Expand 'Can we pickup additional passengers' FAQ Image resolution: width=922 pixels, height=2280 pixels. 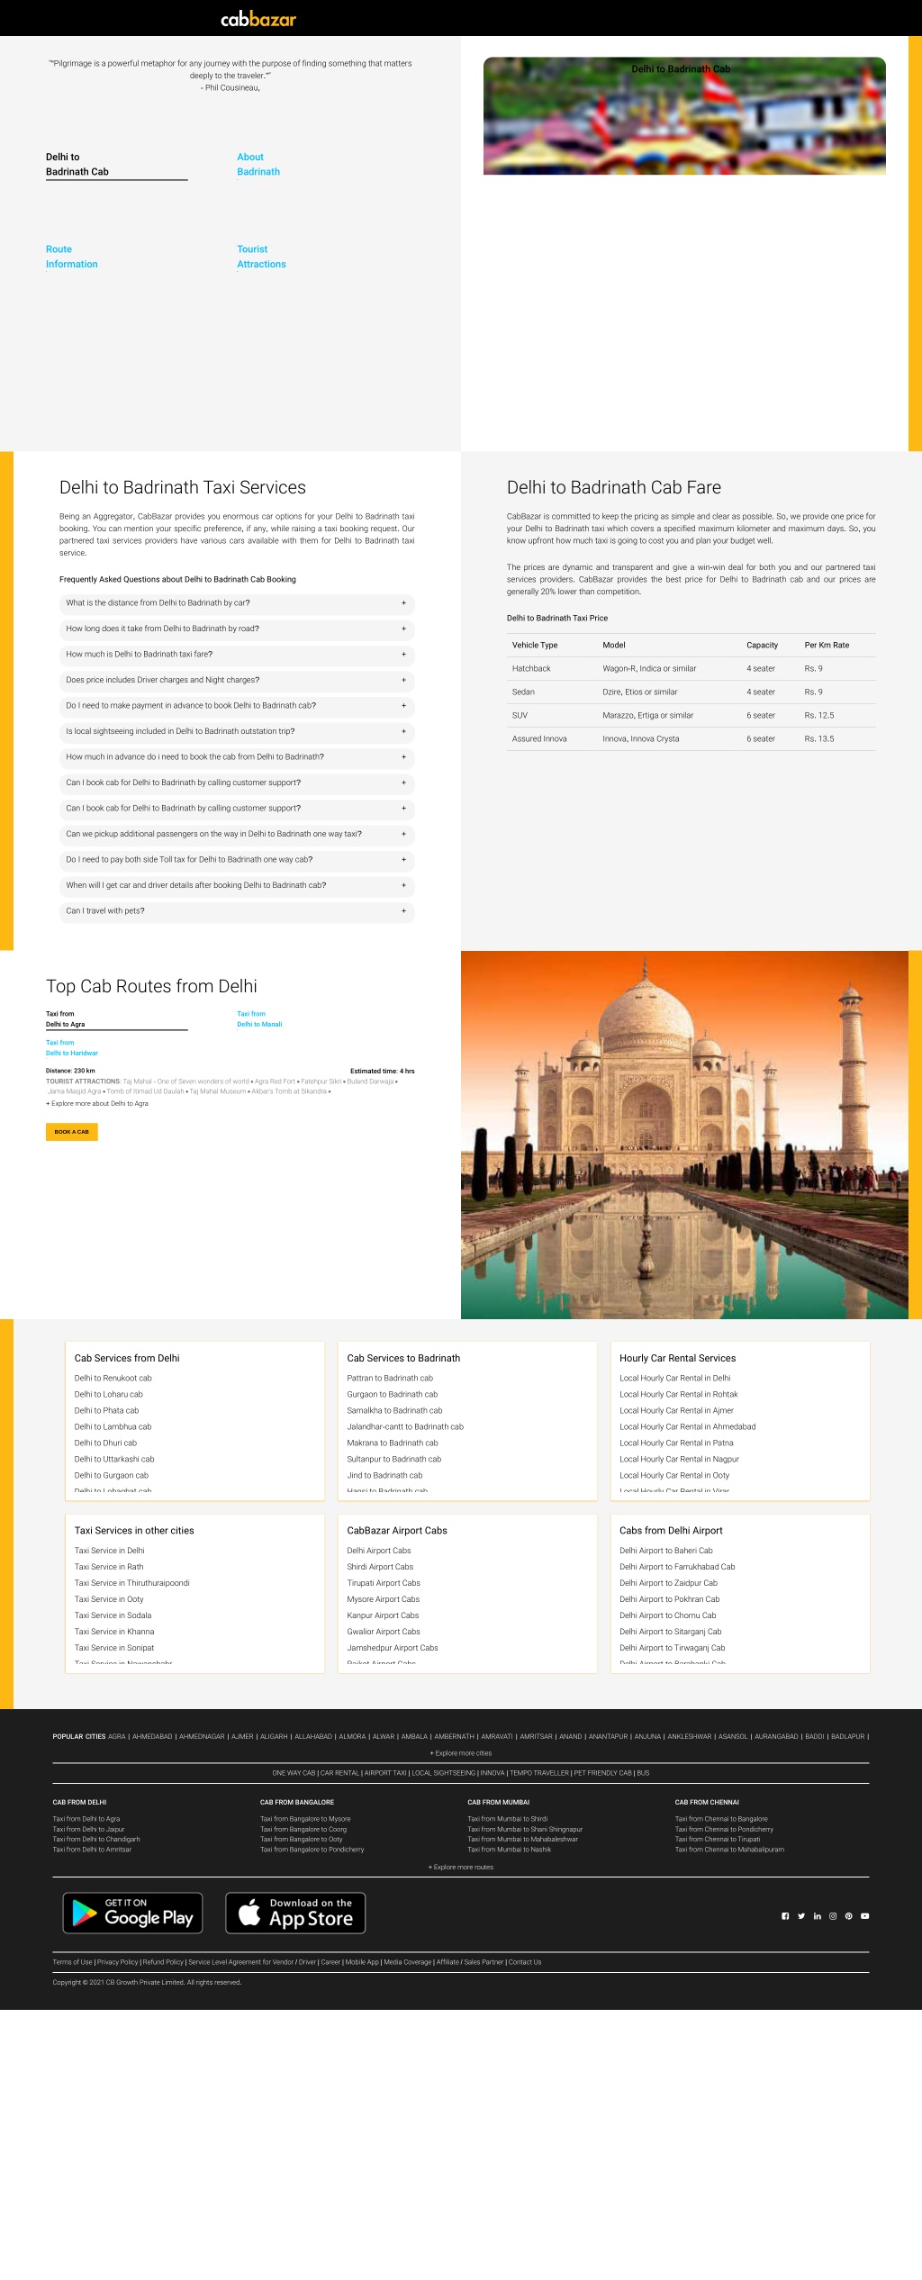237,834
